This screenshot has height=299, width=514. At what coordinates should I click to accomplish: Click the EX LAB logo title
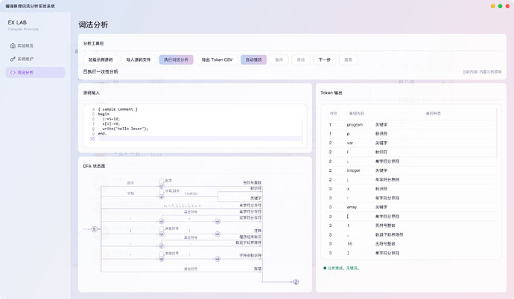pyautogui.click(x=17, y=22)
